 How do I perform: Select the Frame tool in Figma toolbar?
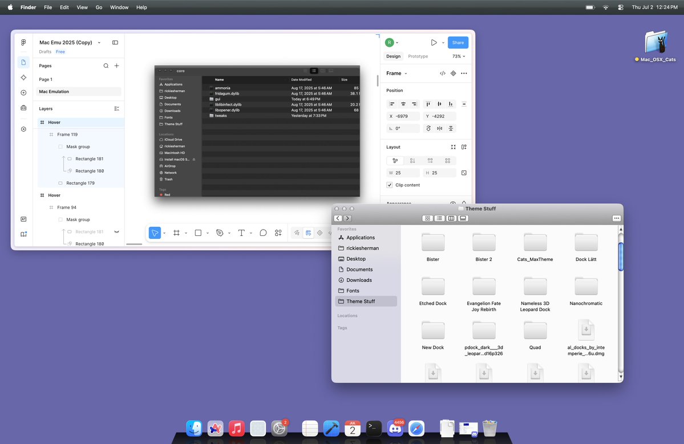pyautogui.click(x=176, y=233)
